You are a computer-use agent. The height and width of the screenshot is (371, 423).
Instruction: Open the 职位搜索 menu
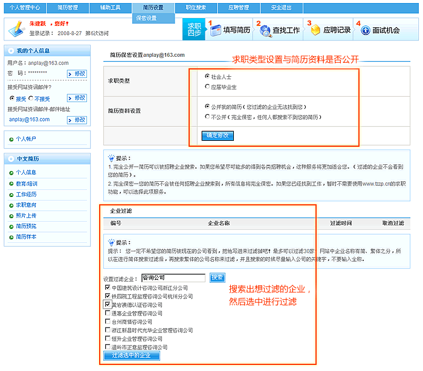point(196,7)
